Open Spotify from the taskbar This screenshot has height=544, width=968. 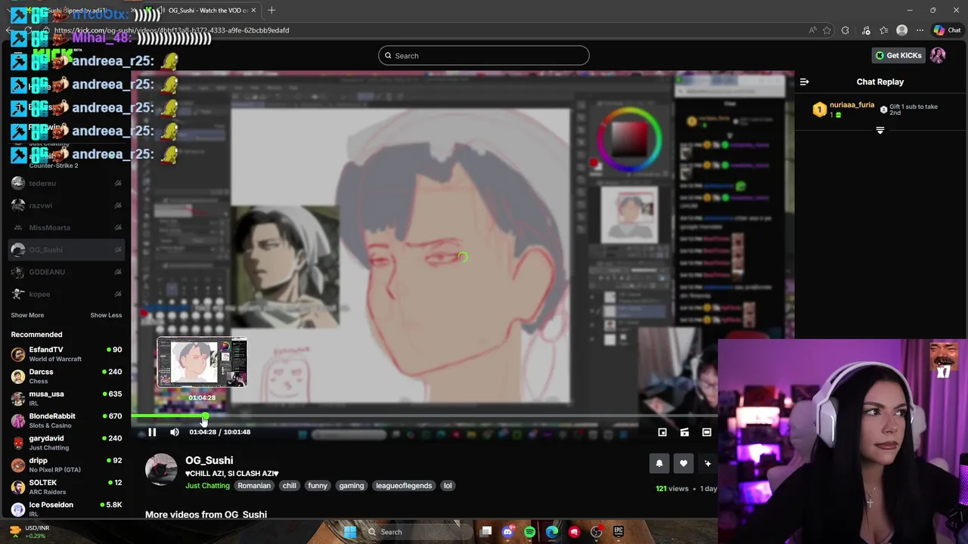click(530, 532)
